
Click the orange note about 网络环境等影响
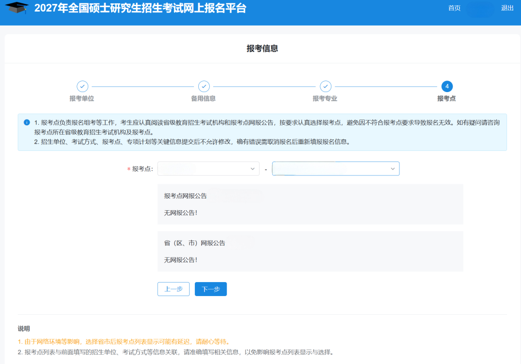(124, 342)
